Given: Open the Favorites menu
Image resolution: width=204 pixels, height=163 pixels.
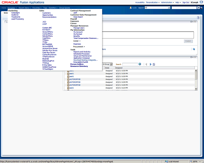Looking at the screenshot, I should [x=37, y=8].
